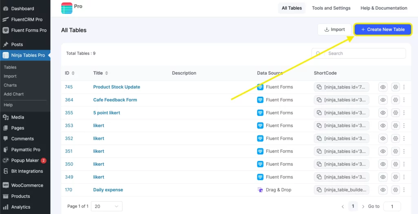This screenshot has width=418, height=214.
Task: Open Popup Maker from the sidebar
Action: pos(25,160)
